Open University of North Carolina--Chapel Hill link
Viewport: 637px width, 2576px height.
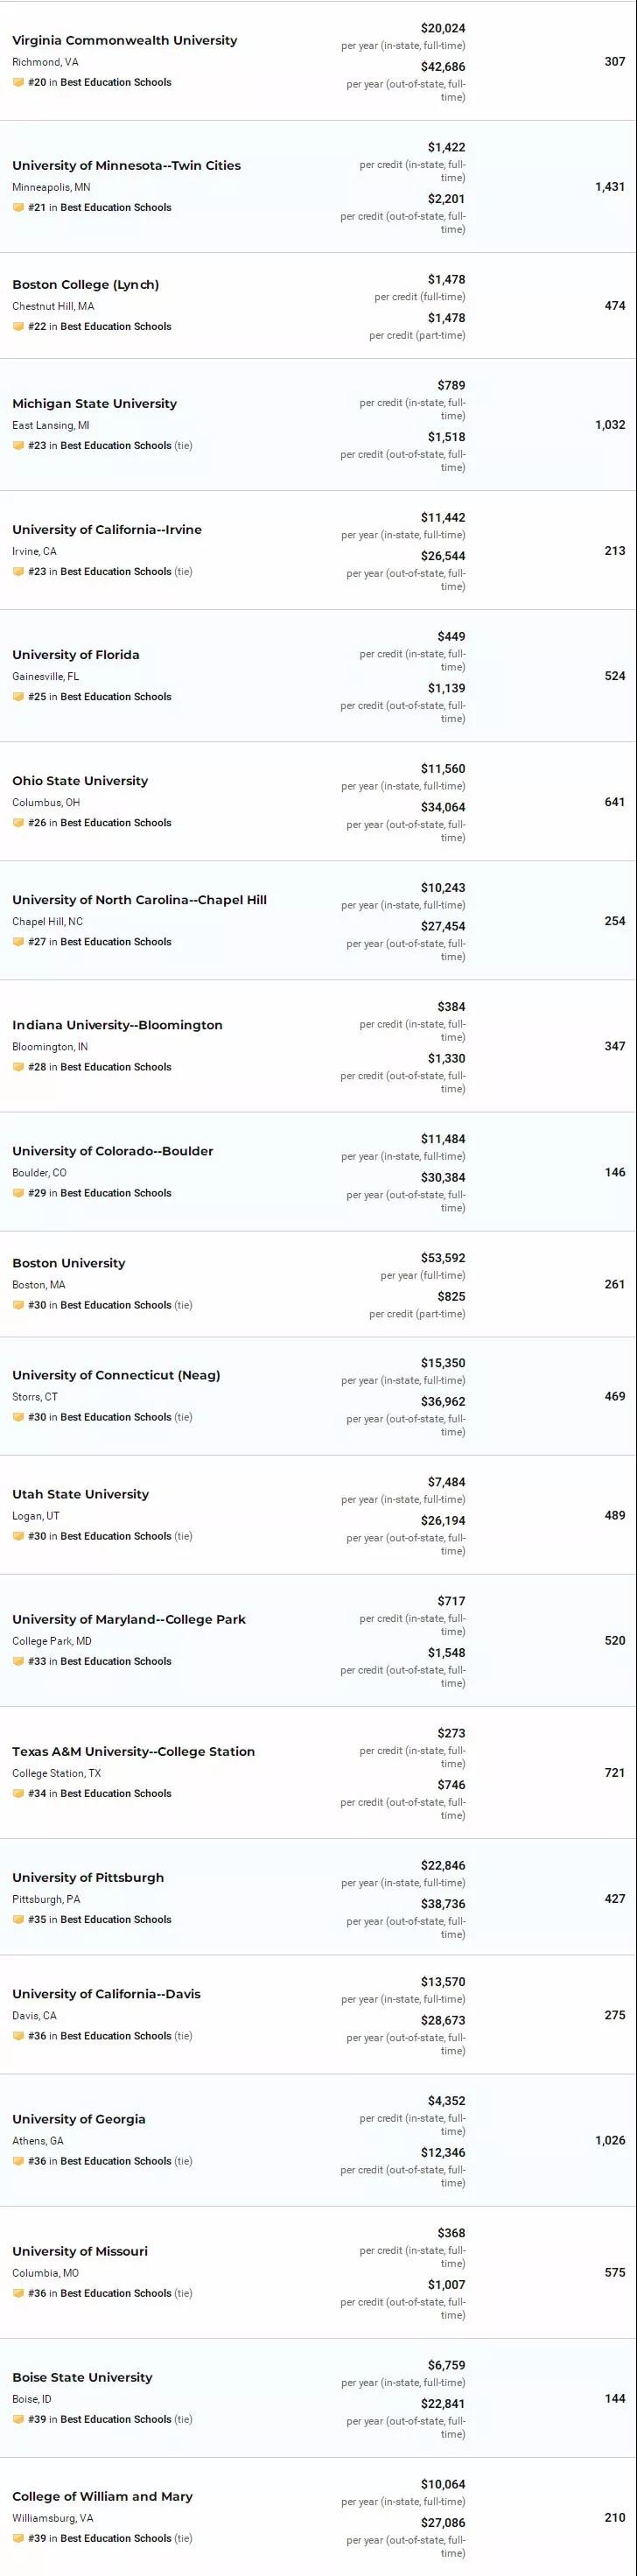point(139,900)
